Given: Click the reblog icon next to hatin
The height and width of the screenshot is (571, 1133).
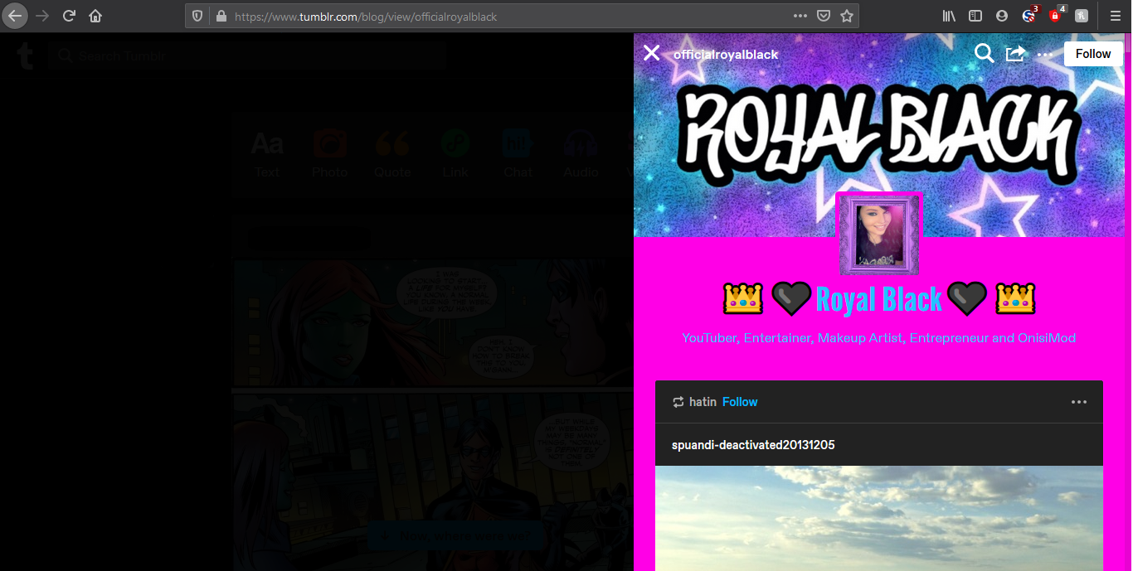Looking at the screenshot, I should (x=678, y=402).
